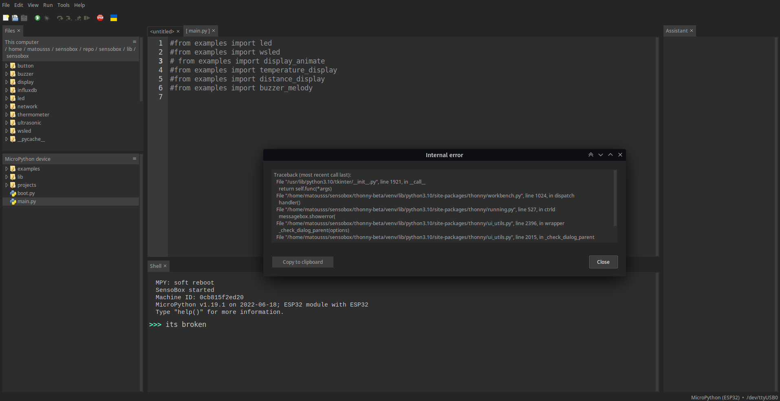
Task: Run the current script with the green play icon
Action: pyautogui.click(x=37, y=18)
